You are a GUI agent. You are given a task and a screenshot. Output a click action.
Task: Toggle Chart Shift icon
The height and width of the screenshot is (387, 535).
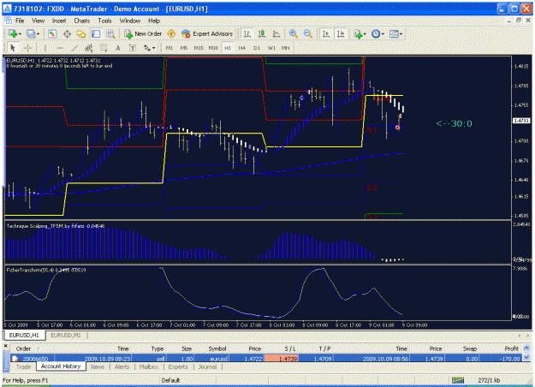tap(341, 33)
